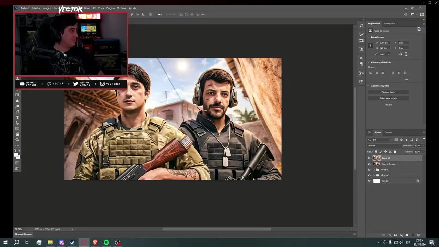
Task: Collapse the Alinear y distribuir section
Action: 369,62
